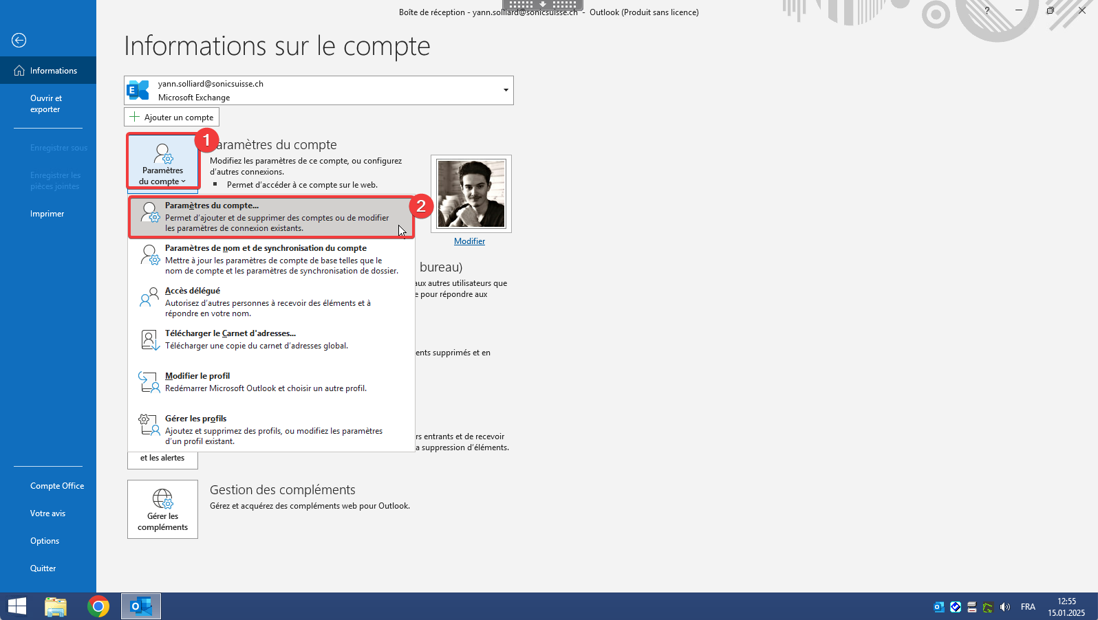Click the Modifier link under the photo
The height and width of the screenshot is (620, 1098).
[469, 241]
